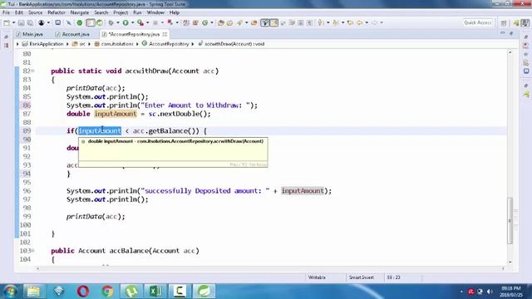Open the File menu
532x299 pixels.
pyautogui.click(x=6, y=12)
